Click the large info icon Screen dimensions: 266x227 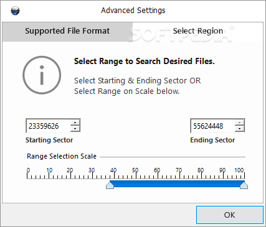[42, 75]
